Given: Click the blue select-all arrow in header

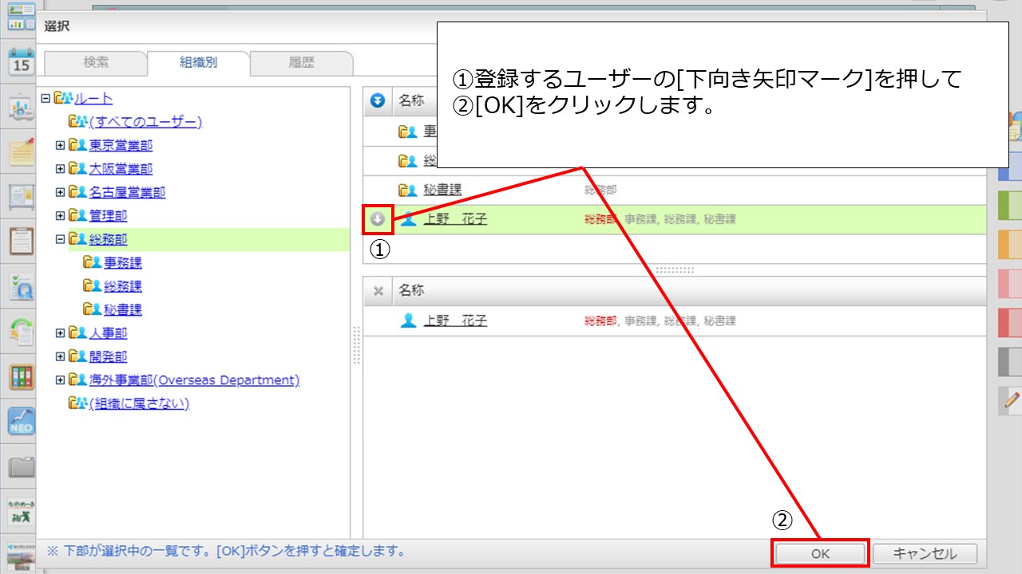Looking at the screenshot, I should (x=378, y=100).
